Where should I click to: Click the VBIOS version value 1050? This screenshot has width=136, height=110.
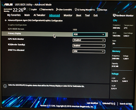(x=75, y=30)
